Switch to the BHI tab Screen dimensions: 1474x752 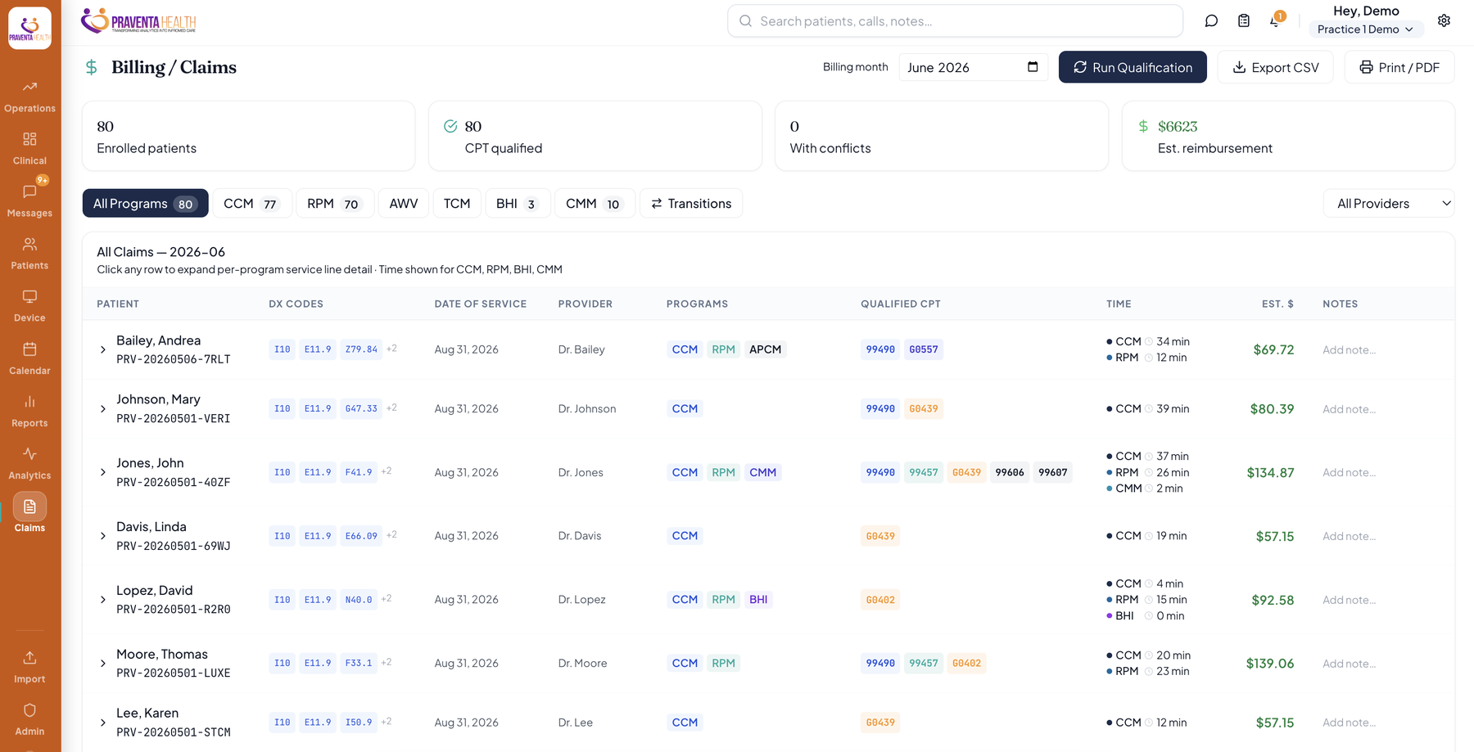click(517, 203)
